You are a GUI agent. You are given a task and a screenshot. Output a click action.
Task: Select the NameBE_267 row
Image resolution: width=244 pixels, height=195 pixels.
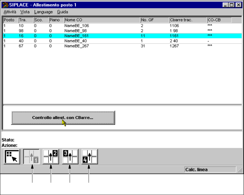point(122,46)
